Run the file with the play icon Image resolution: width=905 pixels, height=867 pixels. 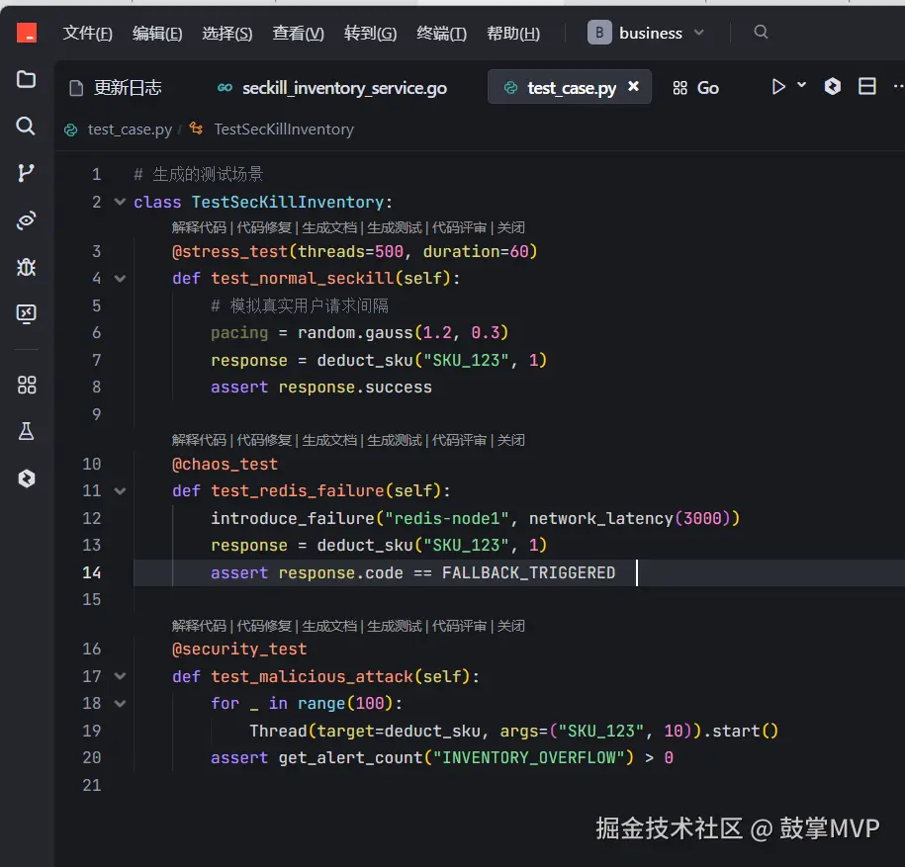[778, 87]
